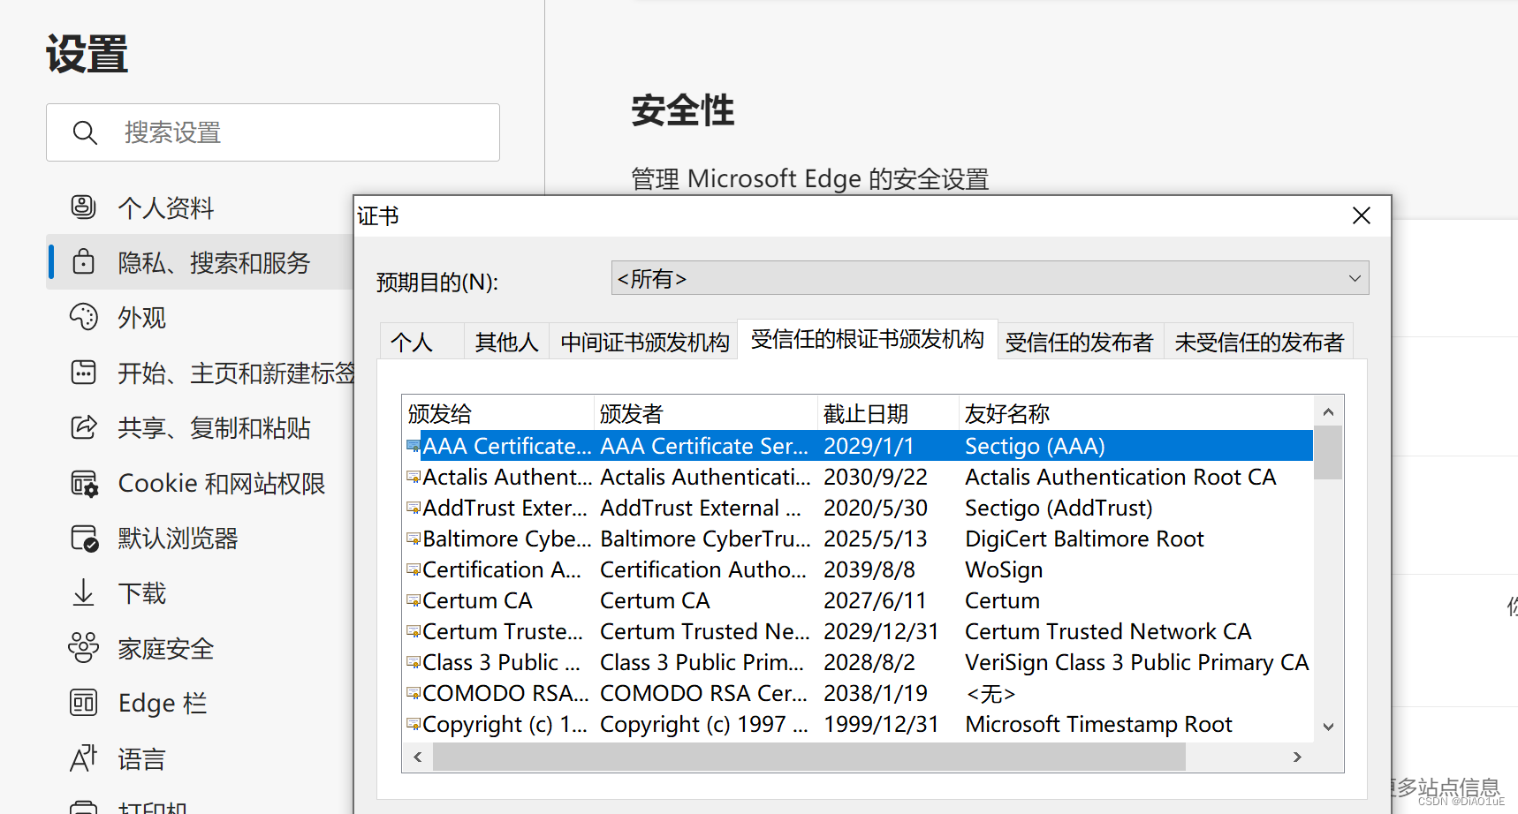
Task: Click certificate icon of Certification Authority WoSign row
Action: tap(413, 569)
